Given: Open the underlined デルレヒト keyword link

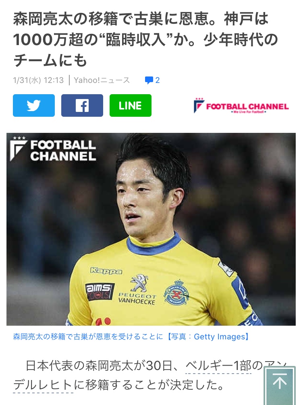Looking at the screenshot, I should tap(43, 385).
